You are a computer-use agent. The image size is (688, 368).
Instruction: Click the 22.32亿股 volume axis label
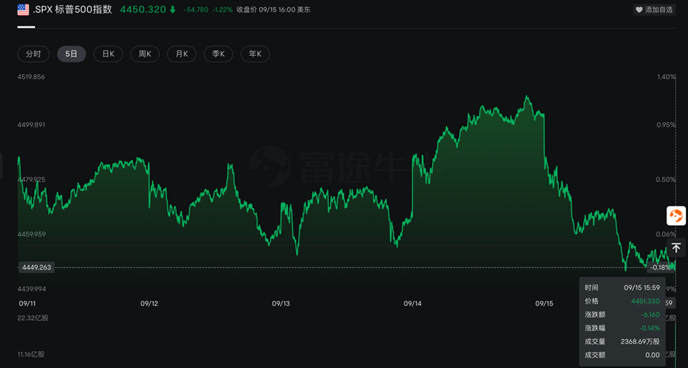point(33,318)
